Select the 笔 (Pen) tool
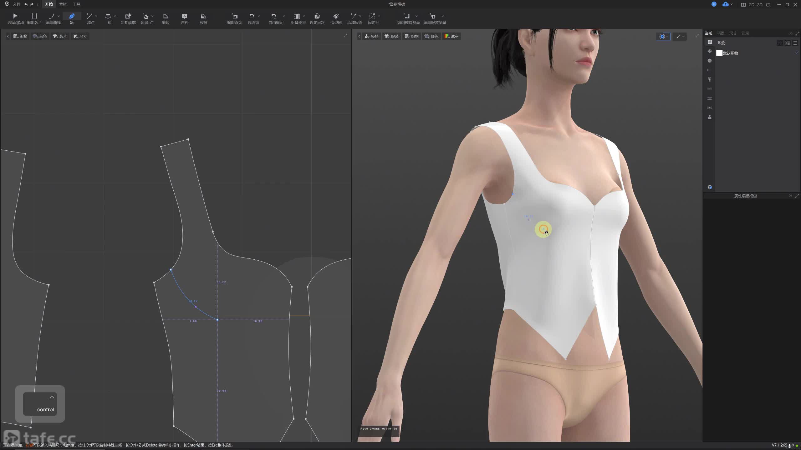801x450 pixels. (72, 18)
